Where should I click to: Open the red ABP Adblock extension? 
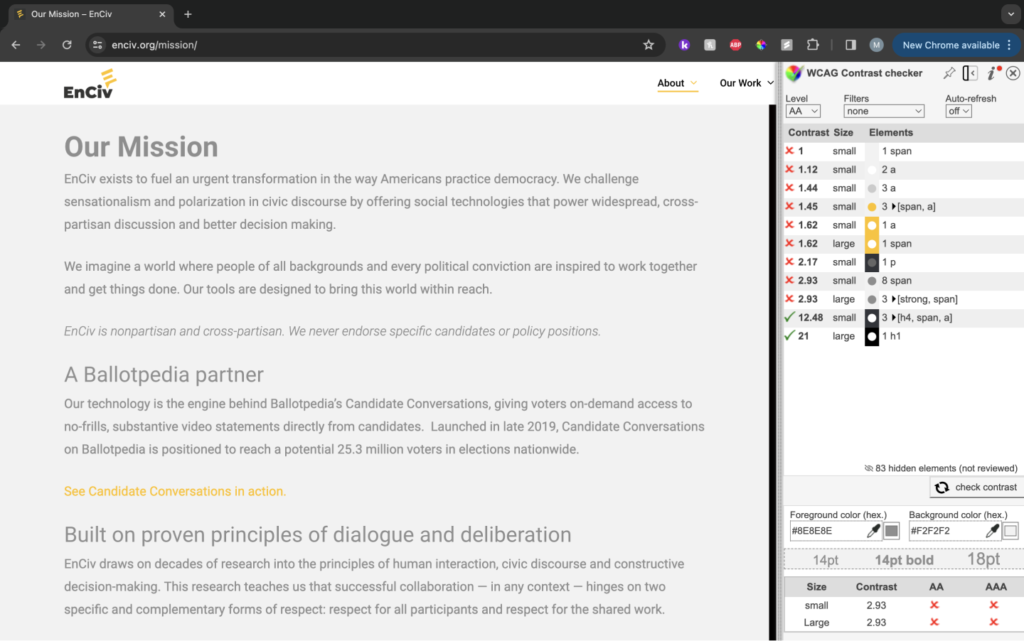coord(735,45)
